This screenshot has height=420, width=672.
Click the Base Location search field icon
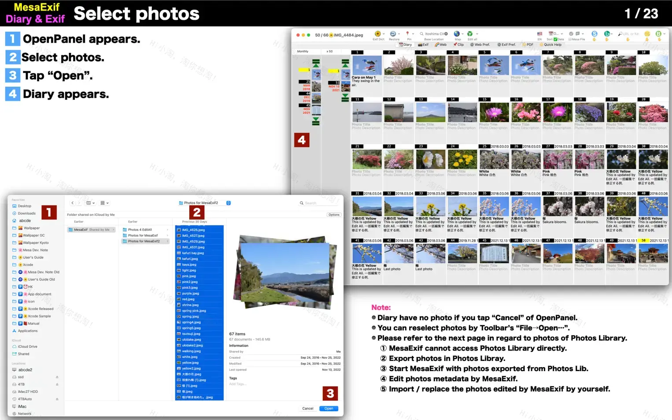(421, 34)
